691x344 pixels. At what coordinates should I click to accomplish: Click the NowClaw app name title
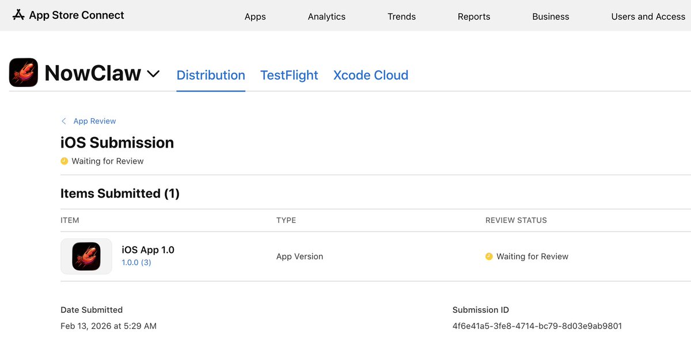click(93, 73)
